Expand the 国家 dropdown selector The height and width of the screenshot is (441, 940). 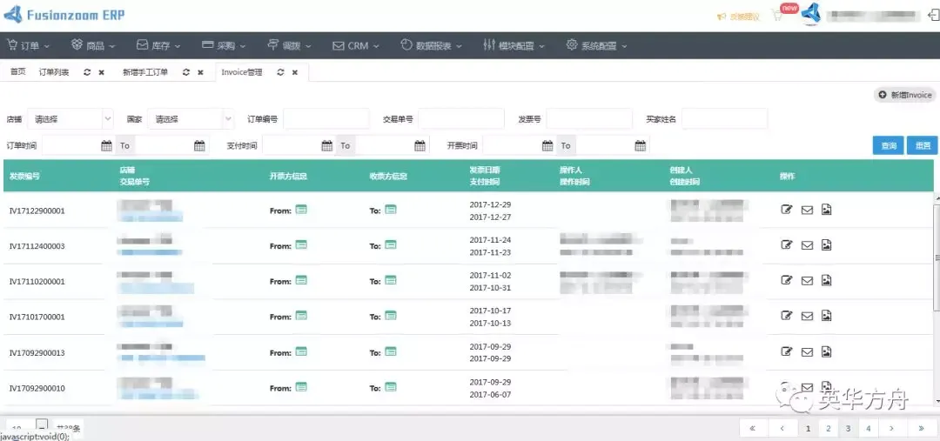[x=191, y=119]
